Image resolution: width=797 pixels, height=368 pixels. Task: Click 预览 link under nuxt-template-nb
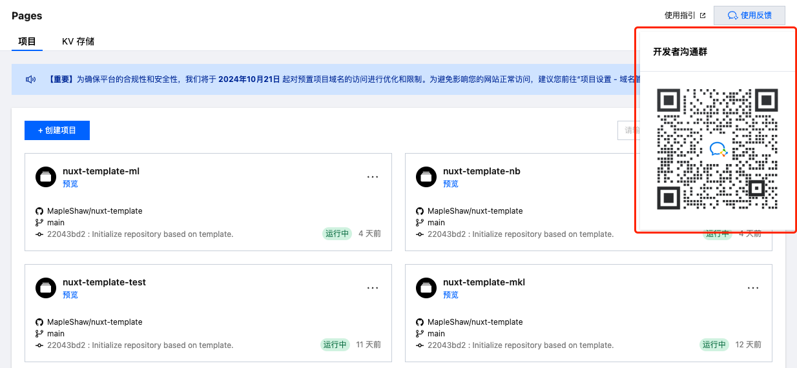(451, 184)
